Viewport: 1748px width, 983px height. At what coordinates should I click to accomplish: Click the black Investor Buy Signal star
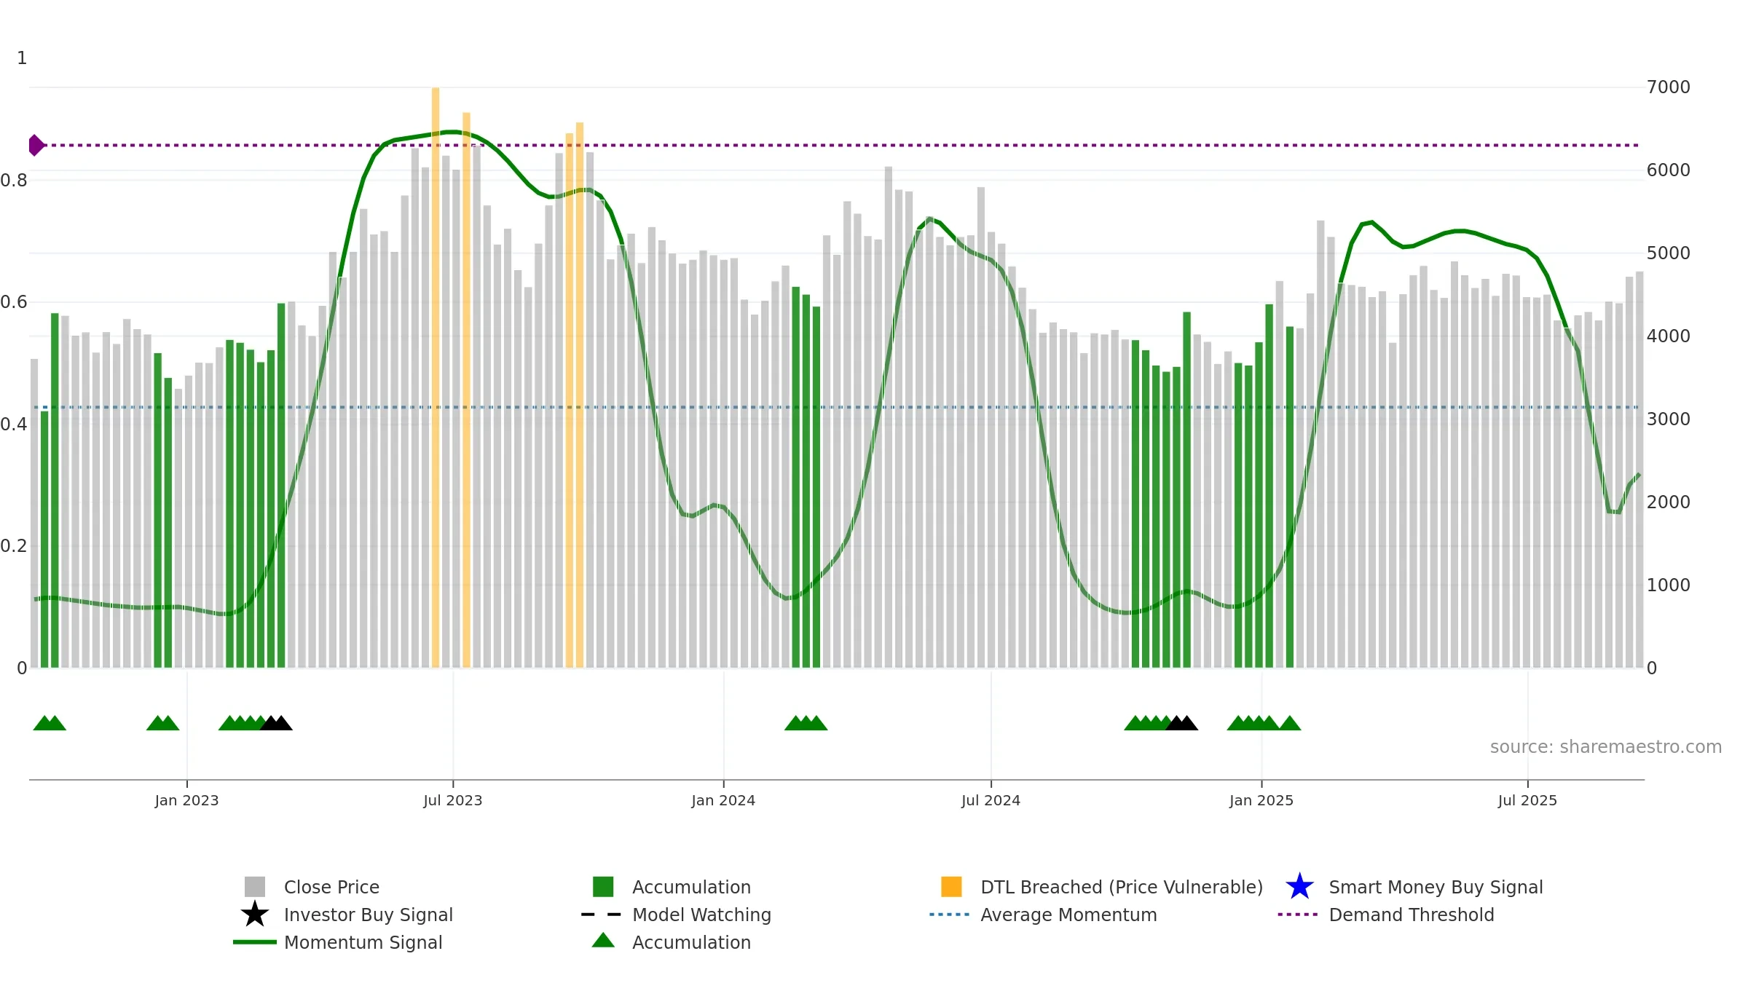254,915
